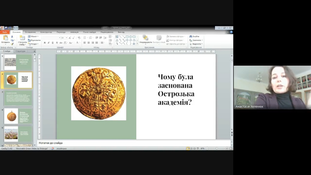311x175 pixels.
Task: Toggle bold (Ж) text formatting
Action: click(45, 43)
